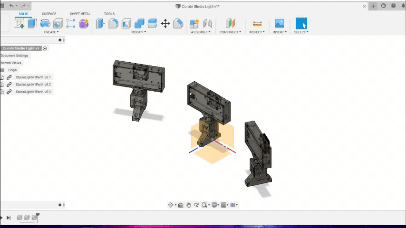This screenshot has height=228, width=406.
Task: Select the Create Sketch tool
Action: [19, 24]
